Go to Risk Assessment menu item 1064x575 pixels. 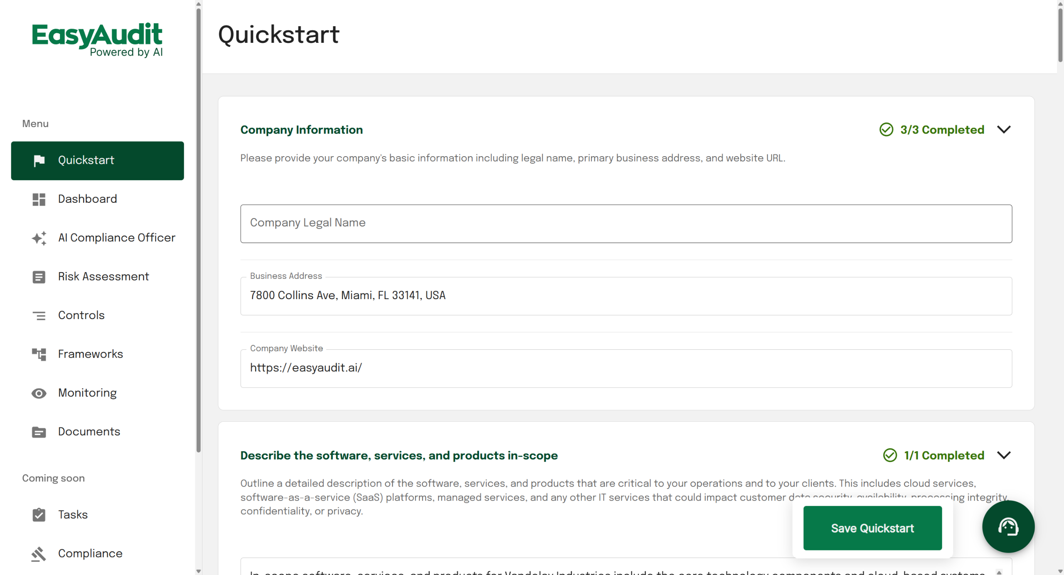103,277
